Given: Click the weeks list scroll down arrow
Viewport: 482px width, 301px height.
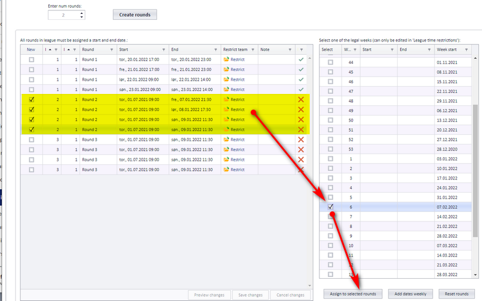Looking at the screenshot, I should [475, 275].
